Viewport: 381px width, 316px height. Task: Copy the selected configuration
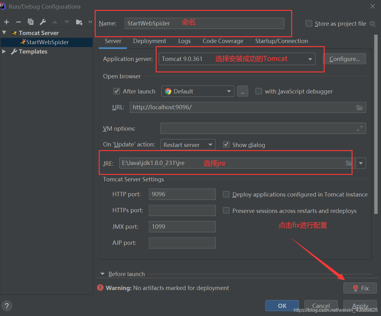click(x=31, y=22)
